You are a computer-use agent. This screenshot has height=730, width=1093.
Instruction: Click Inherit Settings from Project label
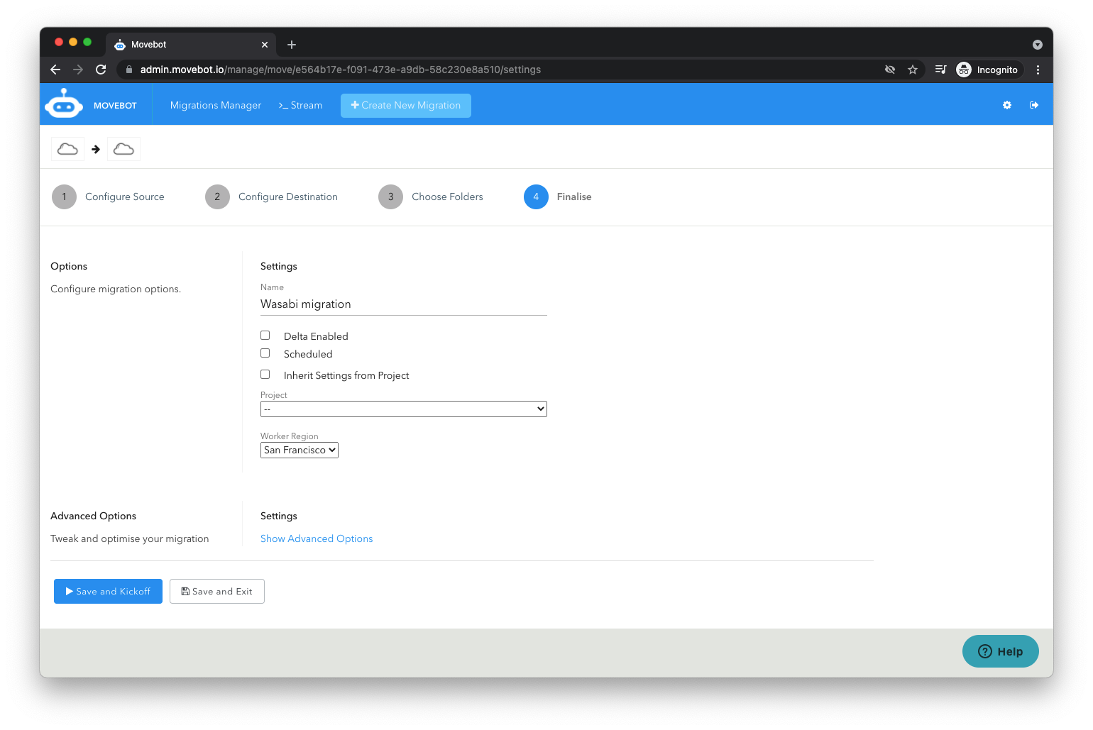point(346,375)
